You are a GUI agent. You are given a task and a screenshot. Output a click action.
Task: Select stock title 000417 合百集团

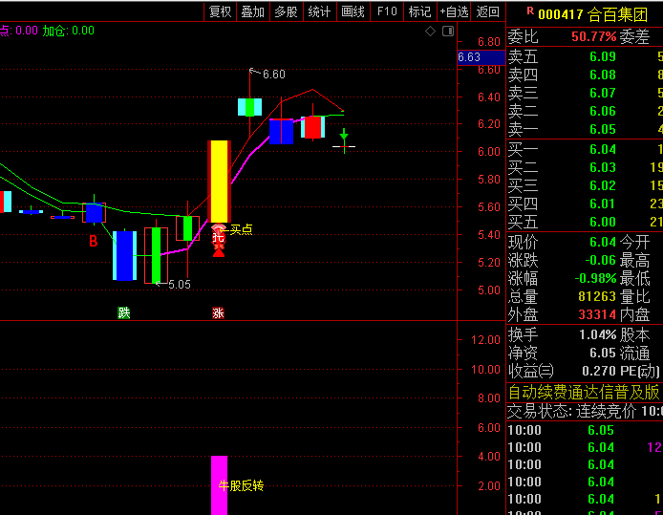(593, 14)
